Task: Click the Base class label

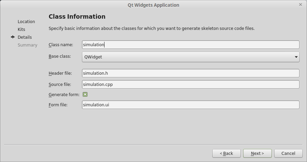Action: click(60, 56)
